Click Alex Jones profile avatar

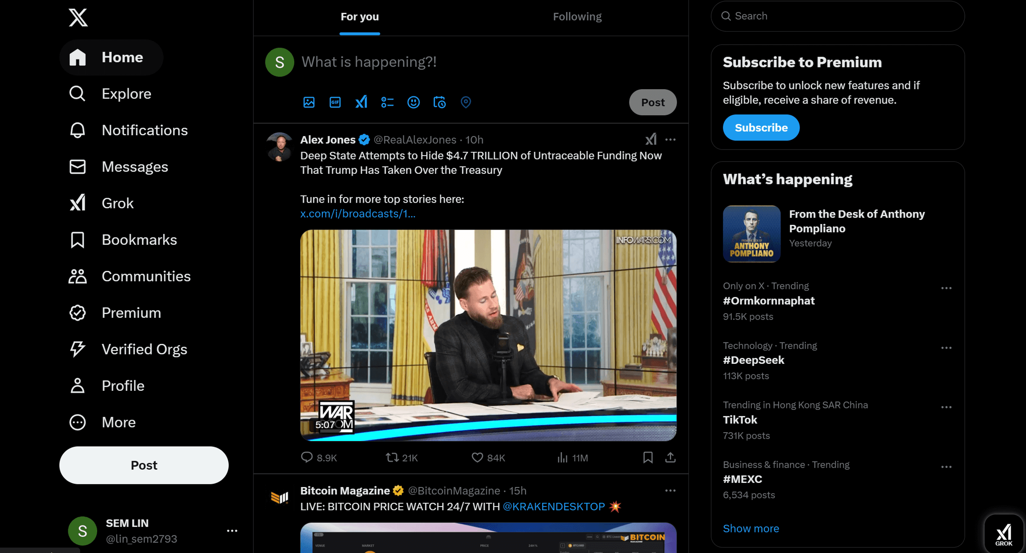pos(279,147)
